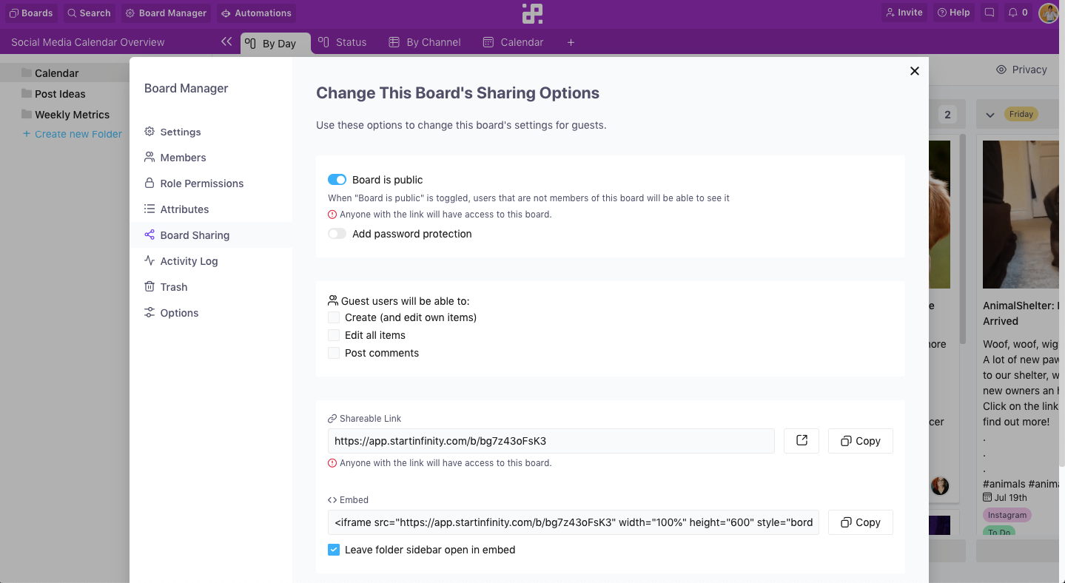1065x583 pixels.
Task: Toggle off Board is public switch
Action: pos(337,180)
